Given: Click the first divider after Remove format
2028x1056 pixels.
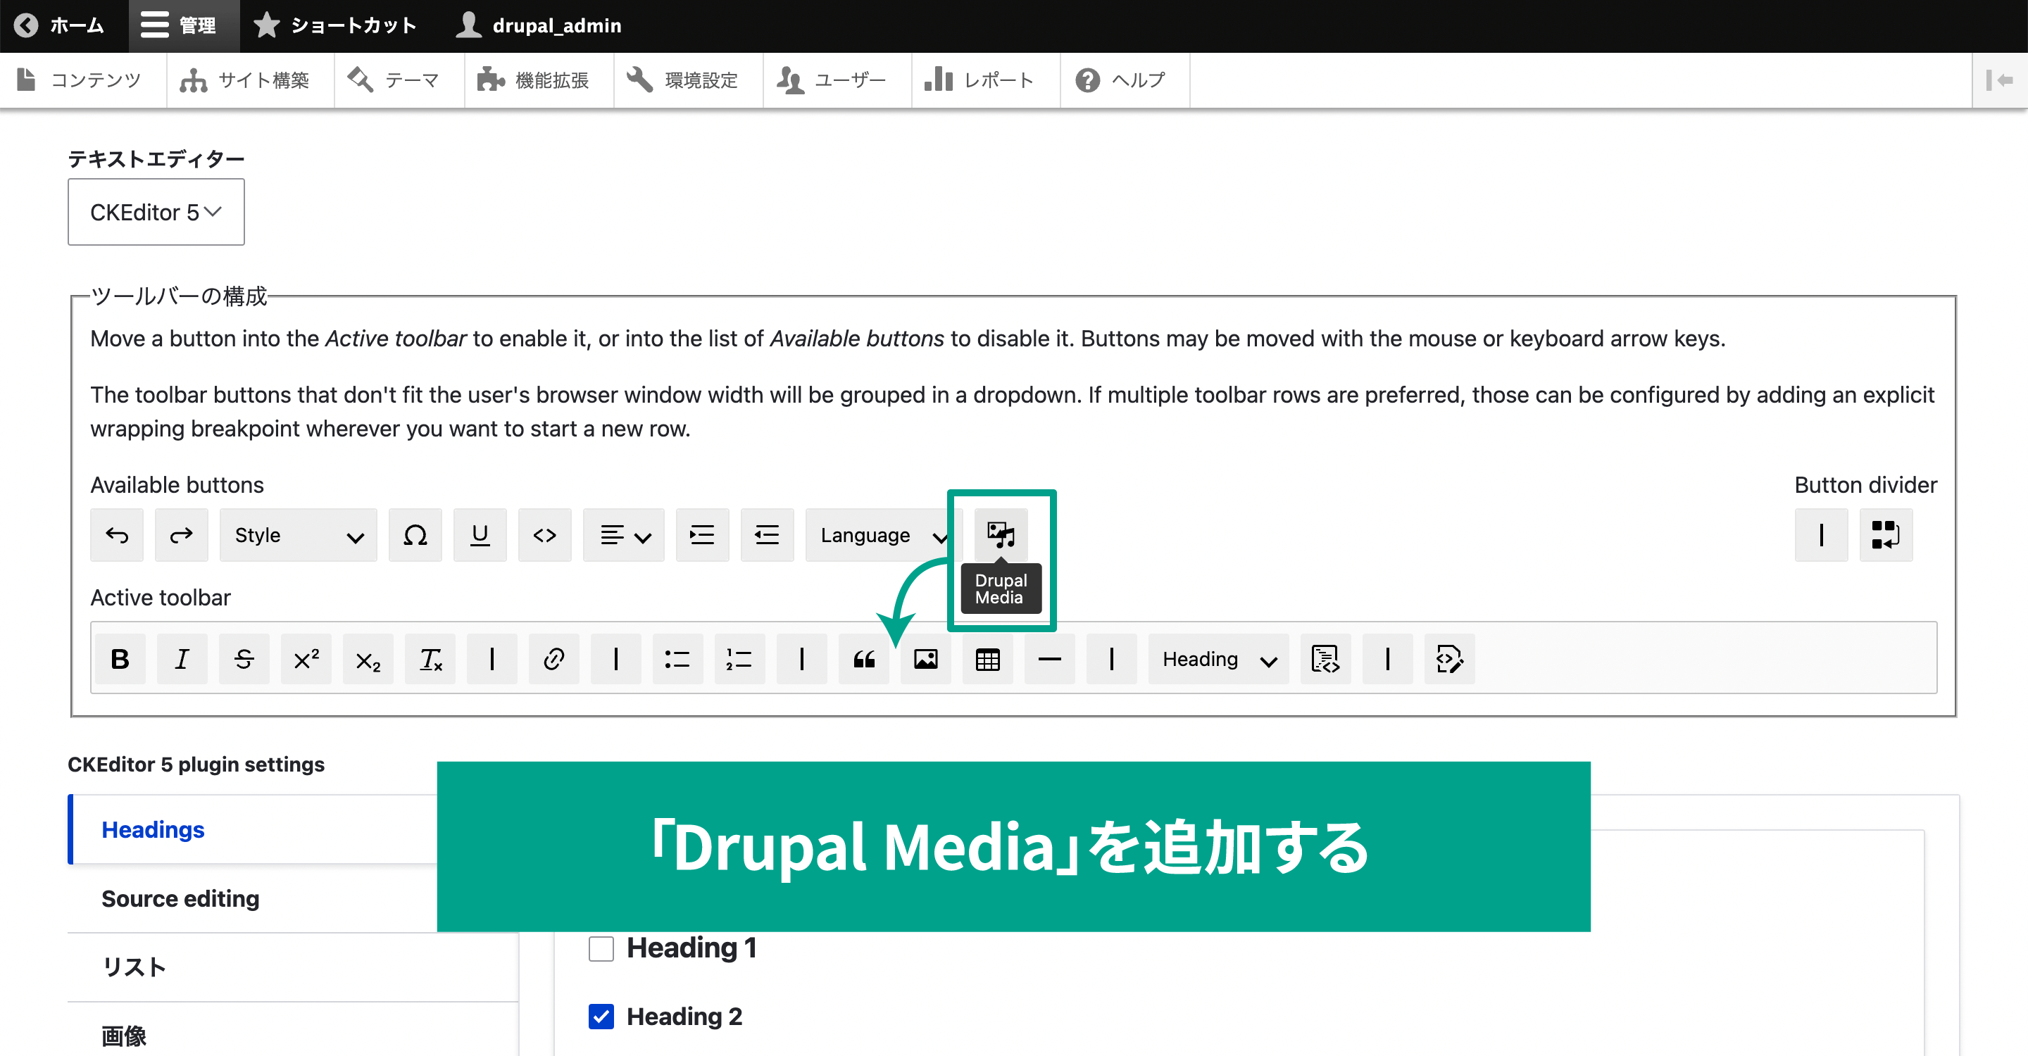Looking at the screenshot, I should pos(492,659).
